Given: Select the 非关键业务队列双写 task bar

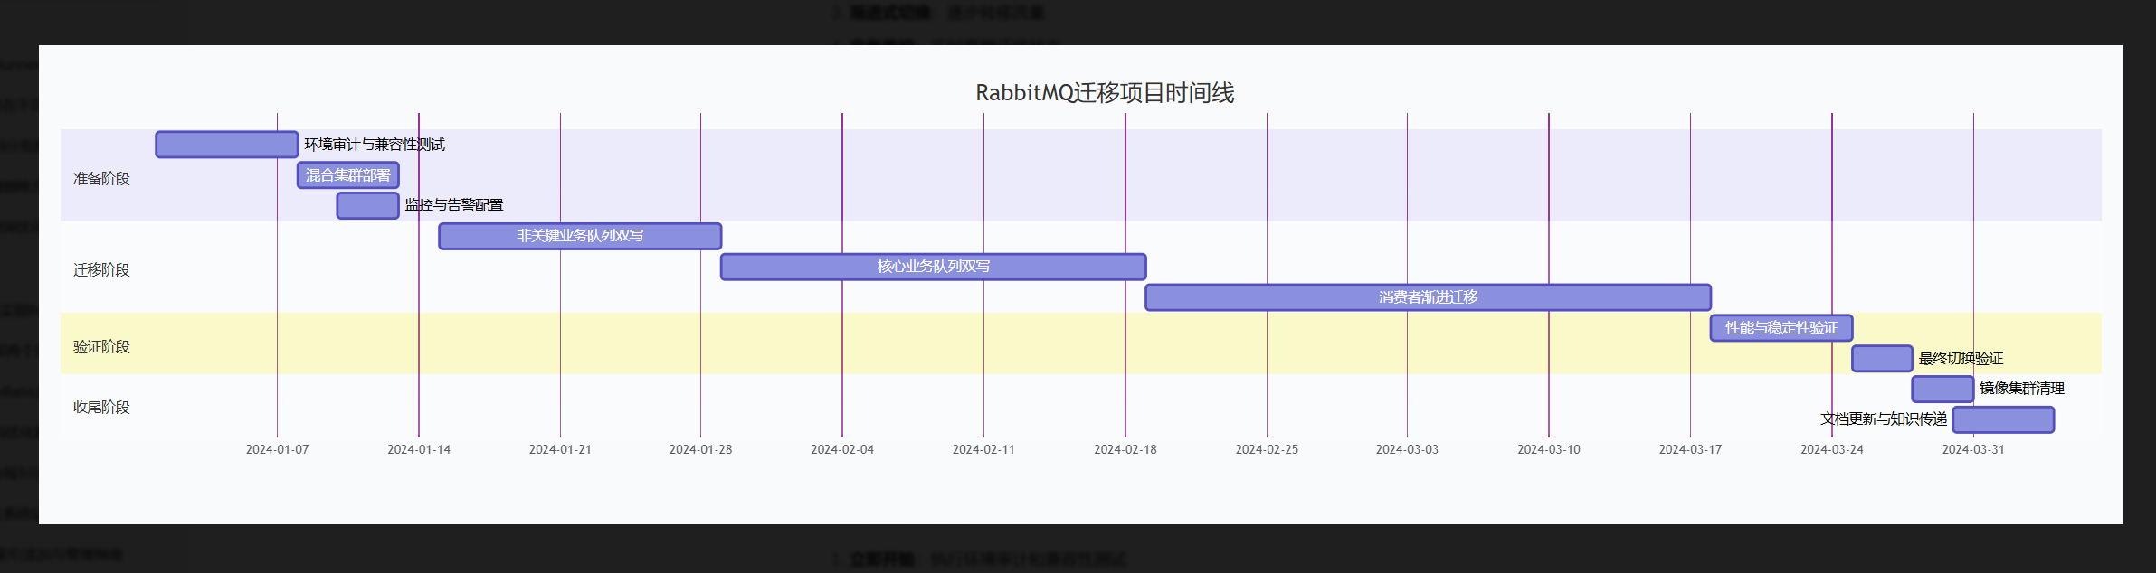Looking at the screenshot, I should click(x=580, y=236).
